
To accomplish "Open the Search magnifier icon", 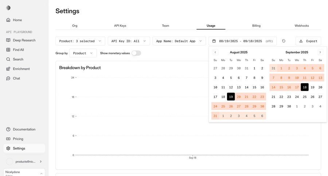I will click(8, 59).
